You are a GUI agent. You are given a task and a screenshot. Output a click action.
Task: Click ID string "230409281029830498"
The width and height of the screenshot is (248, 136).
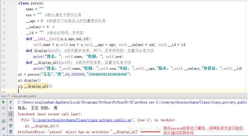[x=108, y=74]
